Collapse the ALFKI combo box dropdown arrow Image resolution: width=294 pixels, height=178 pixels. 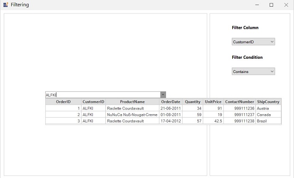click(x=163, y=95)
